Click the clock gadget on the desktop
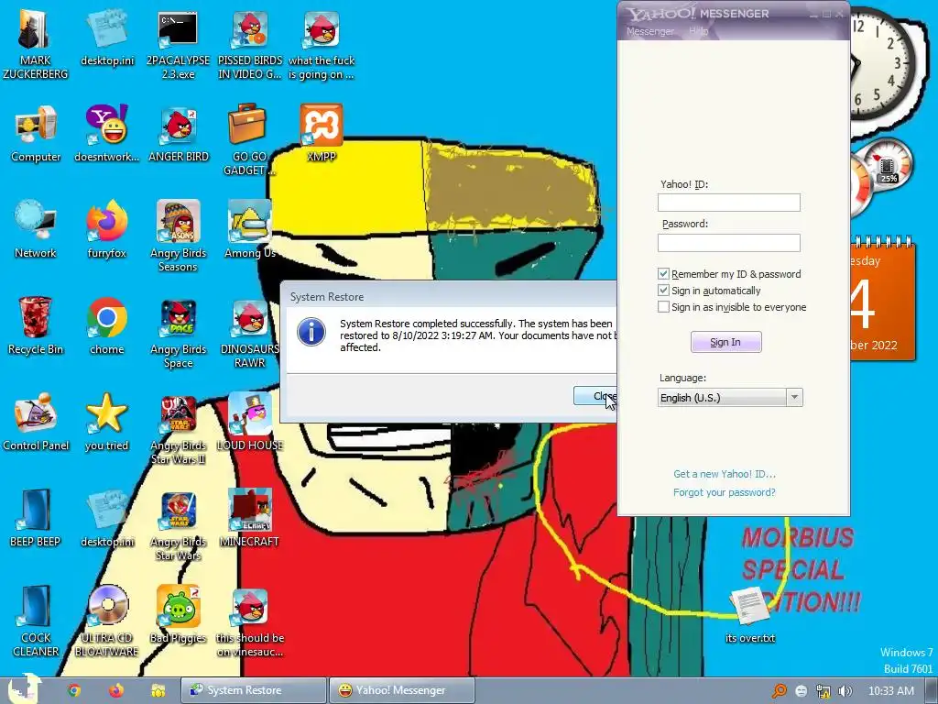Image resolution: width=938 pixels, height=704 pixels. pos(882,63)
